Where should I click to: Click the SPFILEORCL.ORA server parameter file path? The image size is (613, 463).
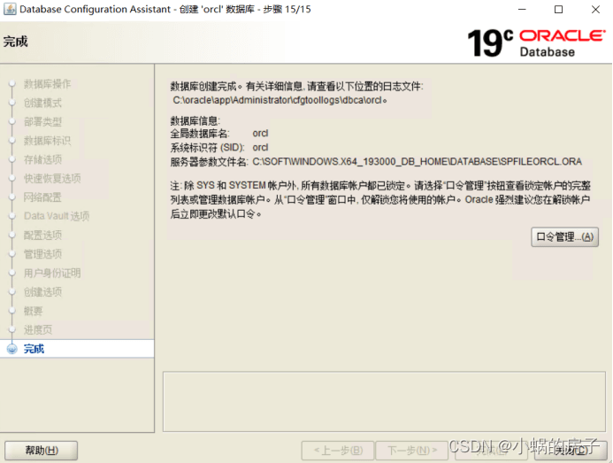[x=418, y=162]
